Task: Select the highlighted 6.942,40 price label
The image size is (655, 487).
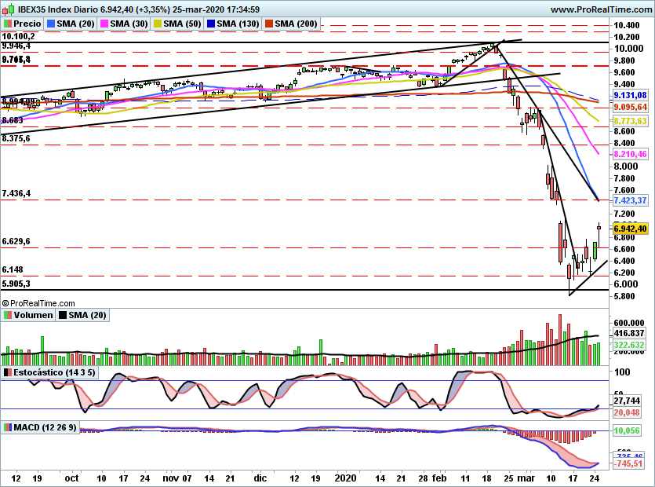Action: tap(632, 228)
